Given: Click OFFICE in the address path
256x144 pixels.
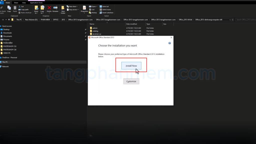Looking at the screenshot, I should click(56, 19).
